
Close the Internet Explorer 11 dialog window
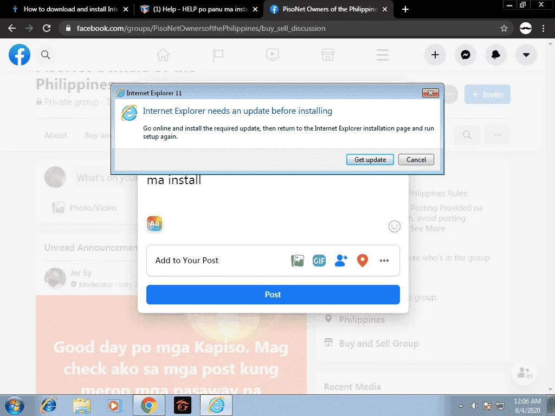(430, 93)
